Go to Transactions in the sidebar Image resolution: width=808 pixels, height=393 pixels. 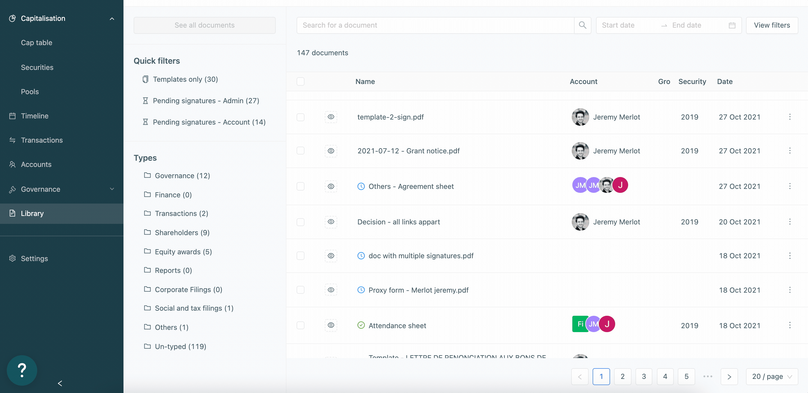click(42, 140)
